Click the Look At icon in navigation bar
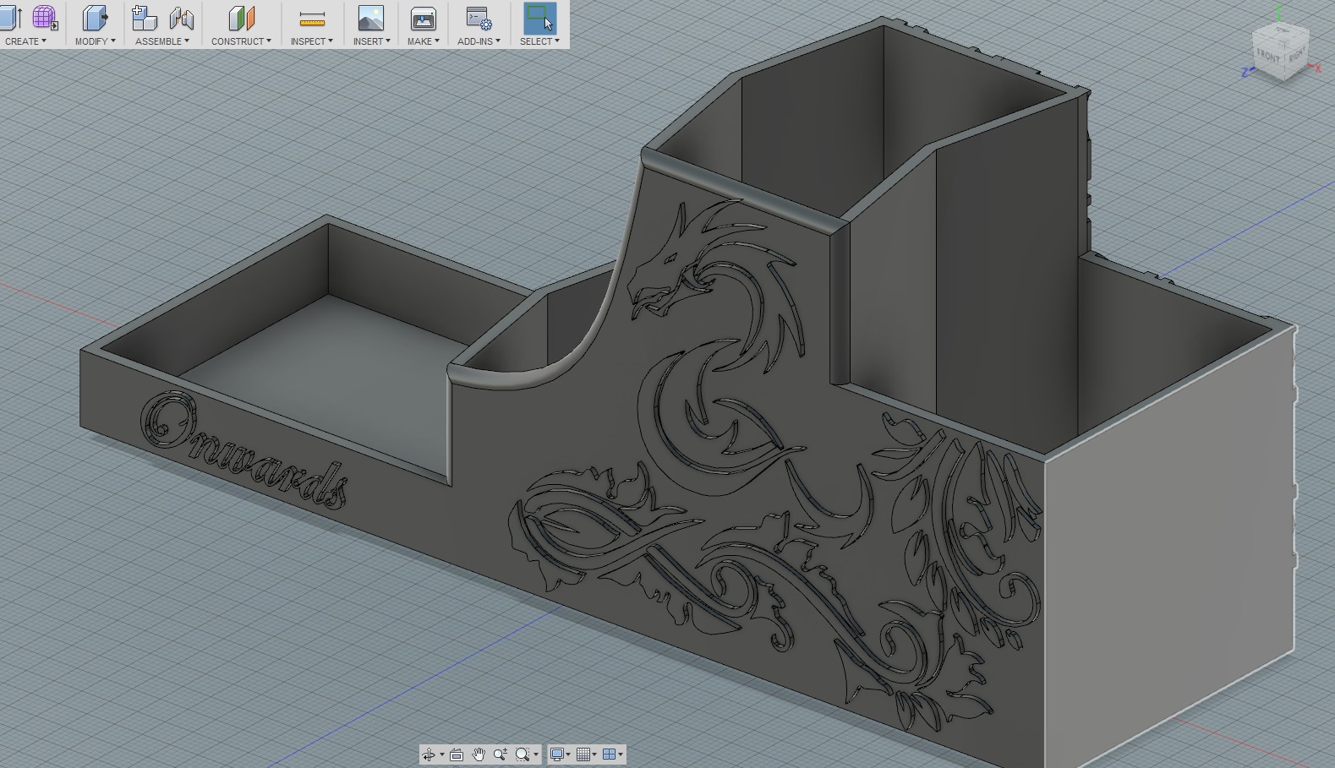 coord(457,754)
